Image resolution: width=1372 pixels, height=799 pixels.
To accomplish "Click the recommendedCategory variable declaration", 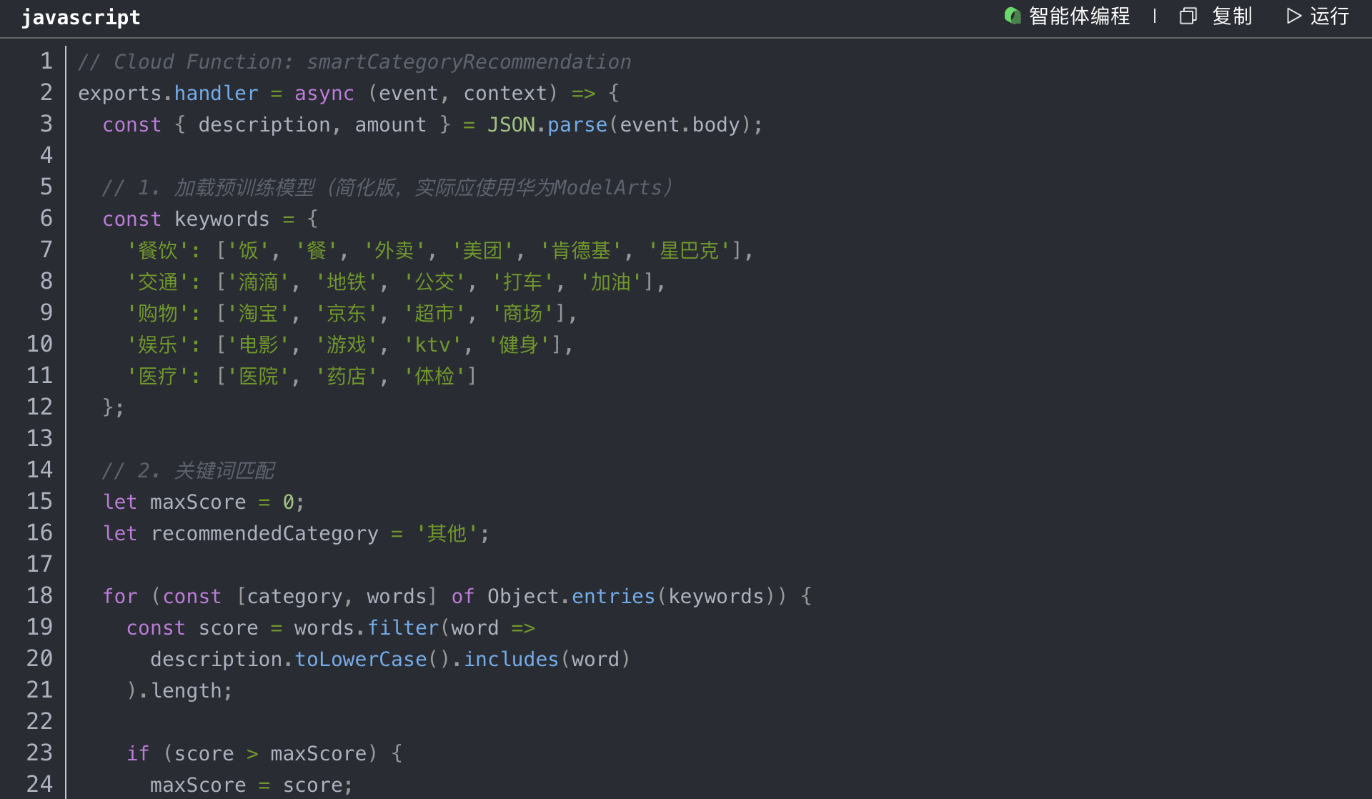I will coord(264,534).
